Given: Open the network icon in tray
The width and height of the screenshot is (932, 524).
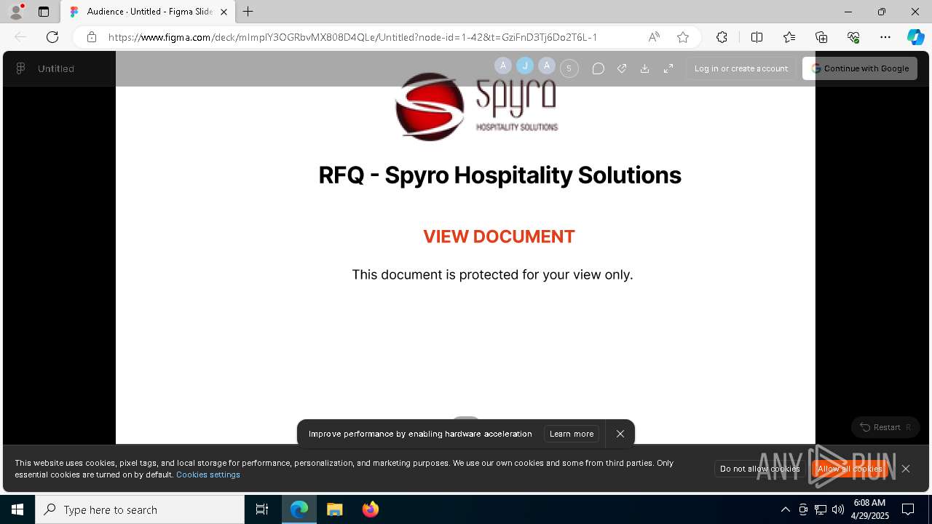Looking at the screenshot, I should (x=821, y=509).
